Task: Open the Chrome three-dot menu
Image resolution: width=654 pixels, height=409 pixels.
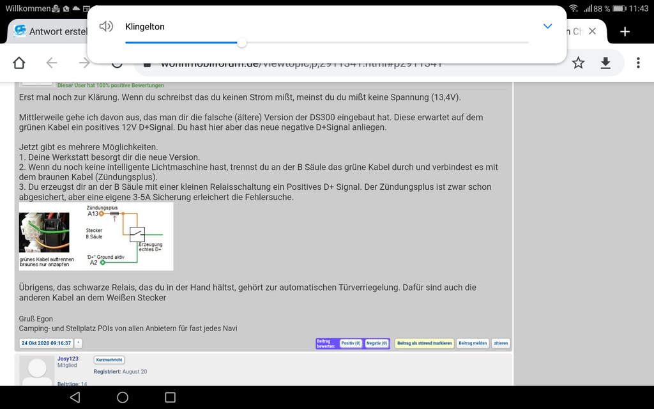Action: (638, 63)
